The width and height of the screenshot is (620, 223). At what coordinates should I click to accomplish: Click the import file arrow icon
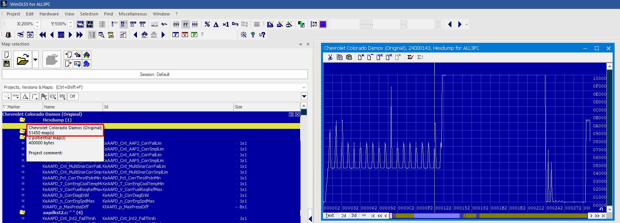pyautogui.click(x=68, y=55)
